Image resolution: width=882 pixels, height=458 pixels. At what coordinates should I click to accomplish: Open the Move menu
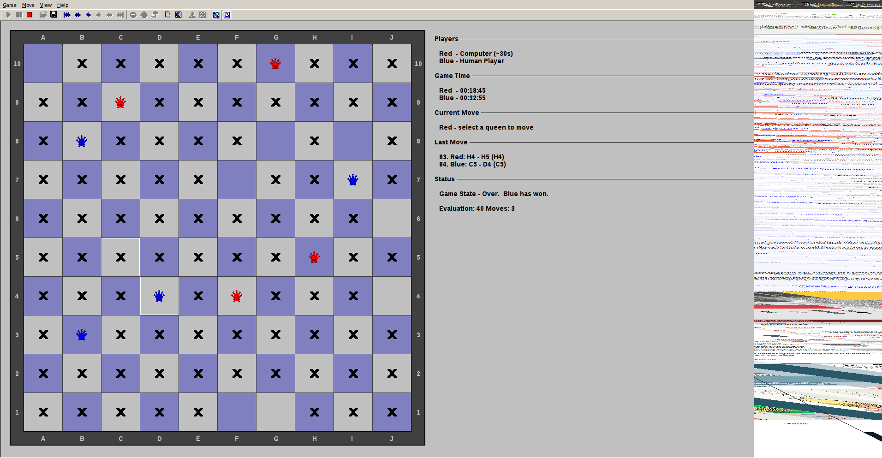pos(28,5)
